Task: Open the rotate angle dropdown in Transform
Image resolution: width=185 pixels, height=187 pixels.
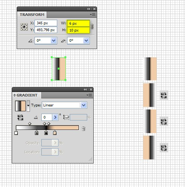Action: (x=54, y=41)
